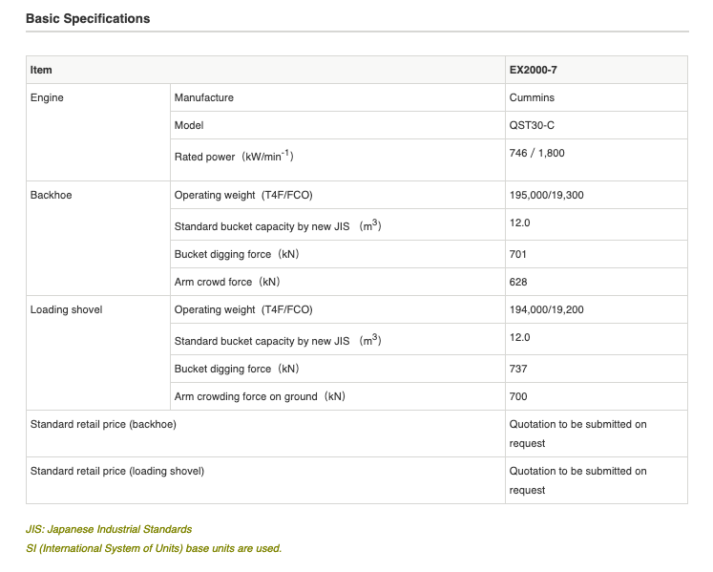
Task: Click Loading shovel Operating weight (T4F/FCO) label
Action: click(x=243, y=309)
